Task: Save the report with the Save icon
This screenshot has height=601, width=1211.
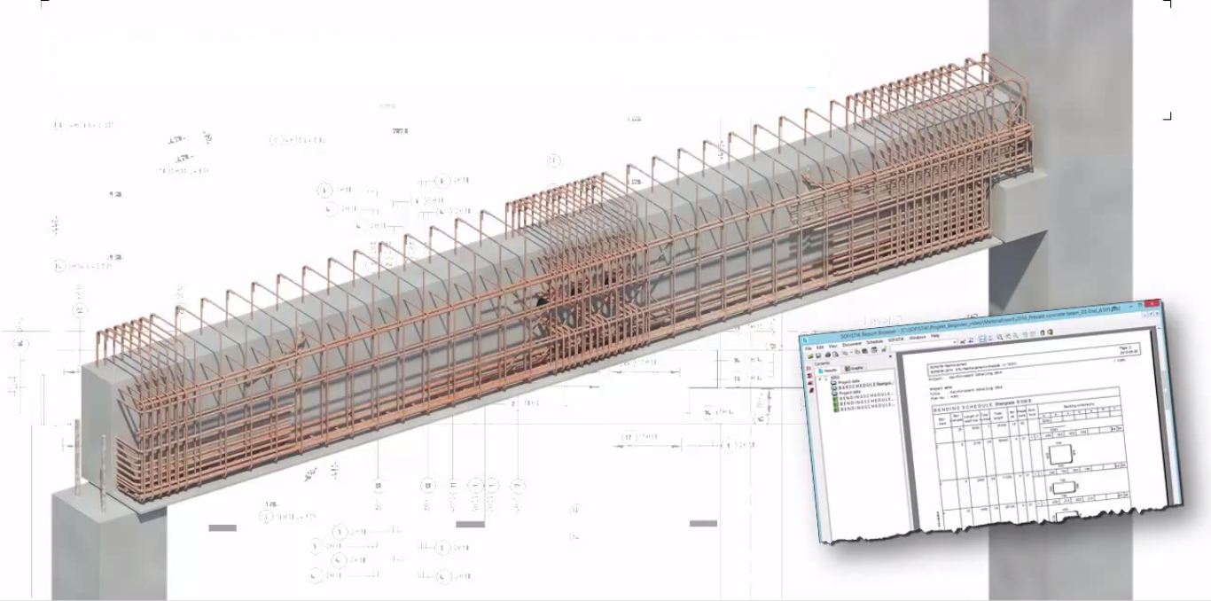Action: tap(818, 355)
